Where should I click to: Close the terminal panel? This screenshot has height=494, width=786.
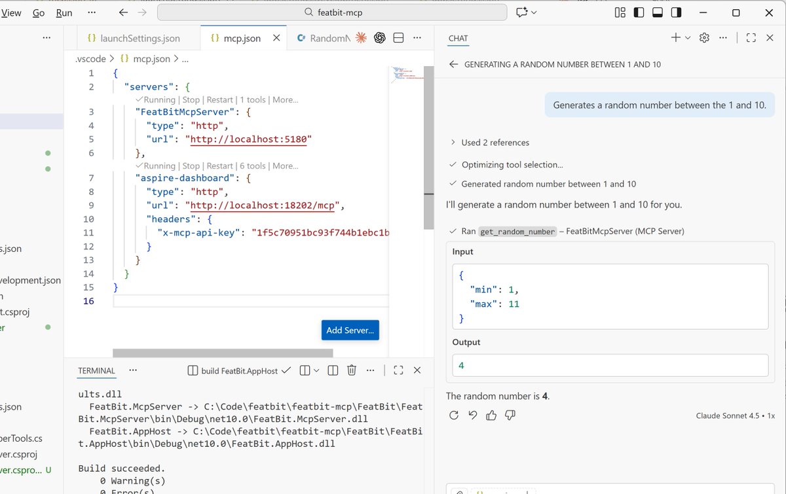tap(417, 370)
